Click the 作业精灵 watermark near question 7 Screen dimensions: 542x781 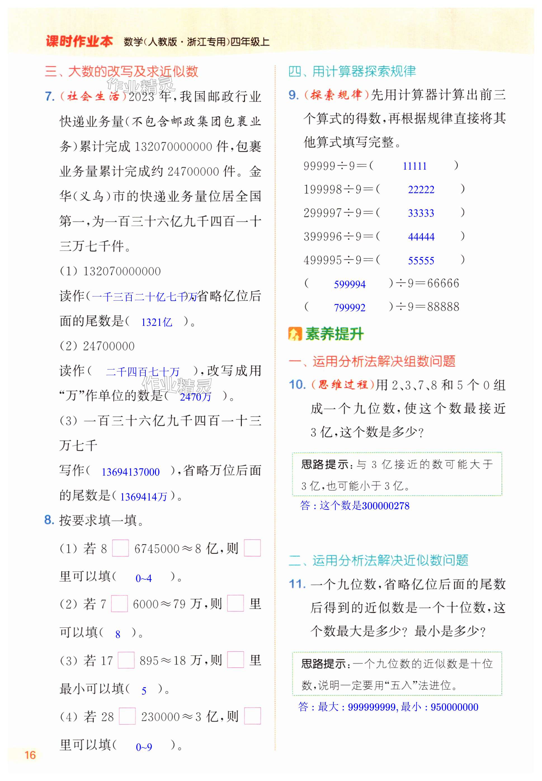(140, 85)
